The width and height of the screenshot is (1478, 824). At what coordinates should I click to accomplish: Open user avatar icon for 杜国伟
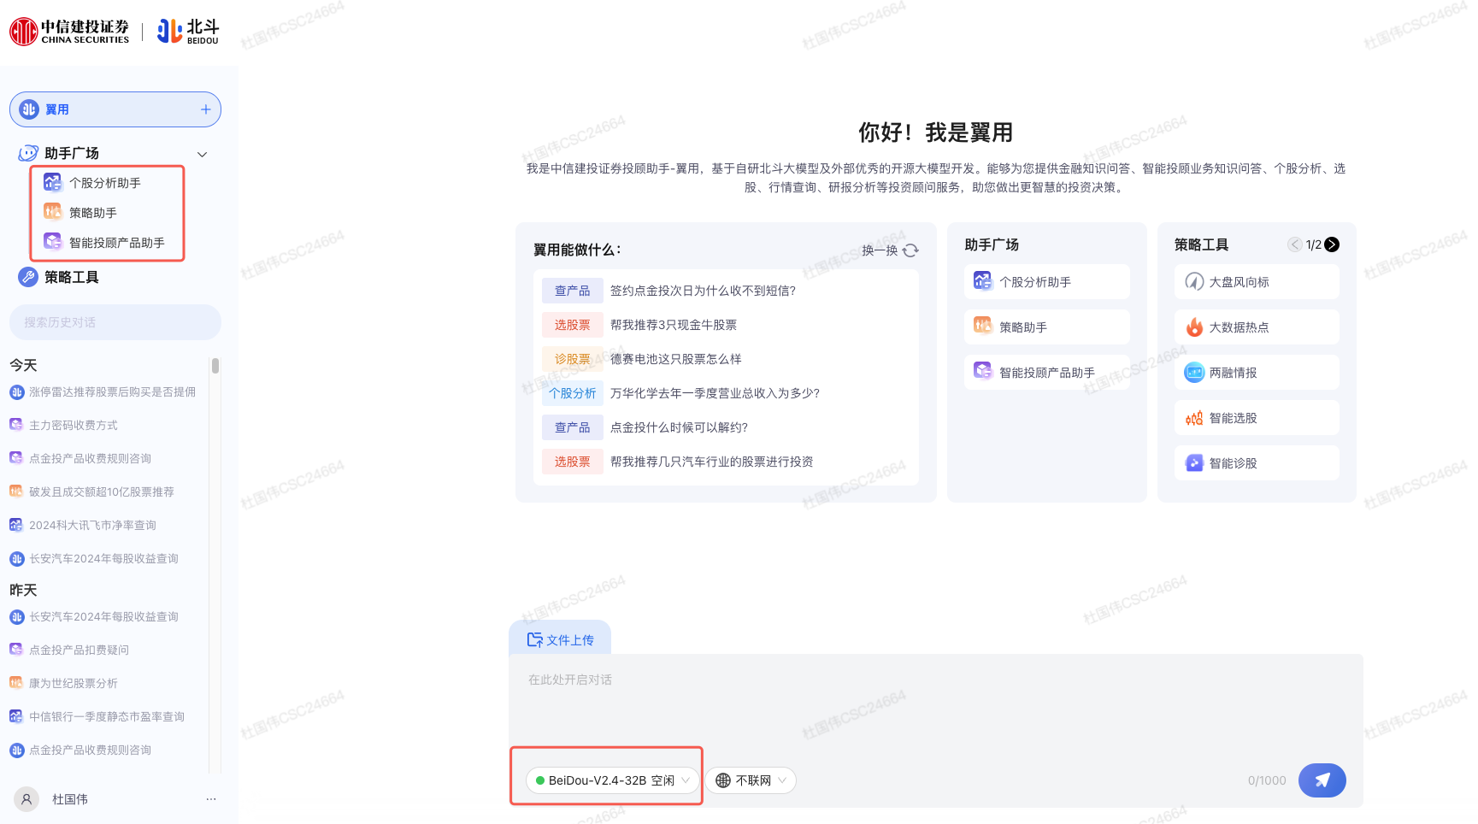[26, 799]
